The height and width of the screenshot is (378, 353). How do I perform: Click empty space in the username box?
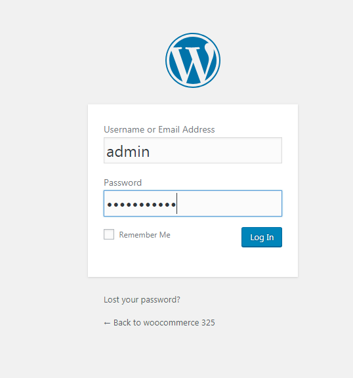217,150
